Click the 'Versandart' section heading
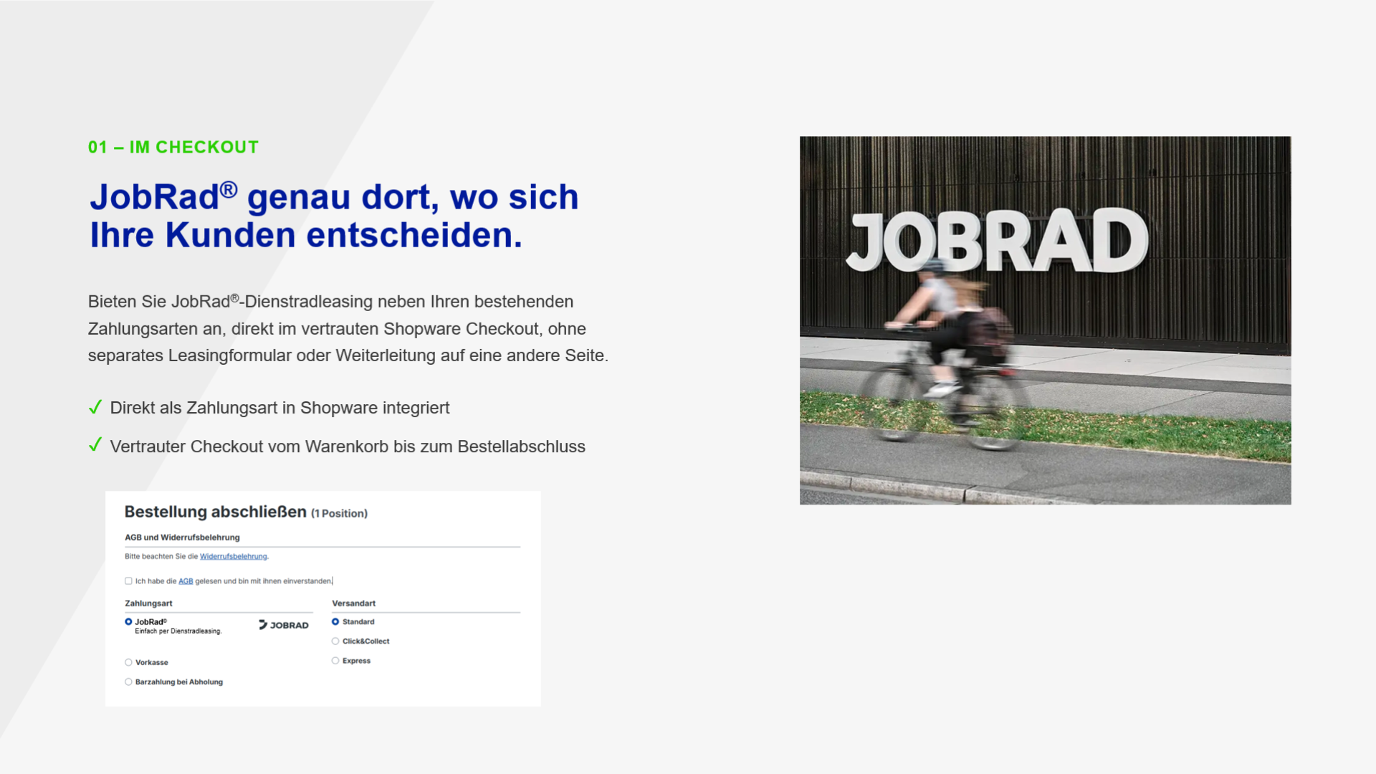1376x774 pixels. click(x=353, y=603)
